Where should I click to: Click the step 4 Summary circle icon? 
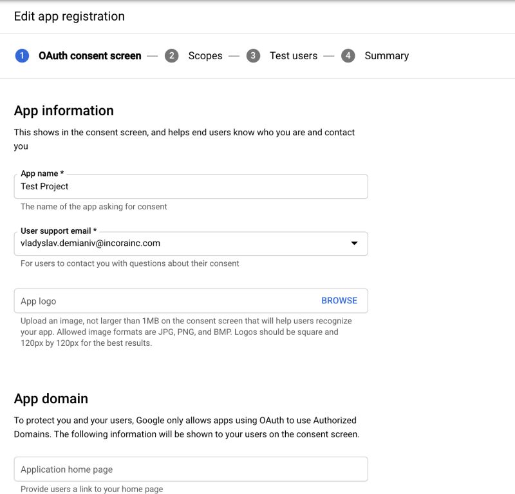point(348,56)
